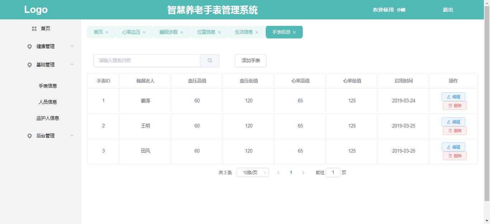The height and width of the screenshot is (224, 490).
Task: Click previous page arrow in pagination
Action: click(x=278, y=173)
